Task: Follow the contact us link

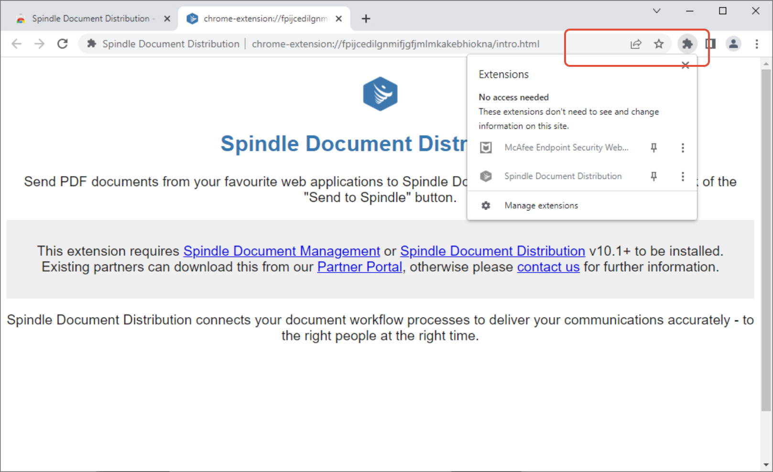Action: (548, 267)
